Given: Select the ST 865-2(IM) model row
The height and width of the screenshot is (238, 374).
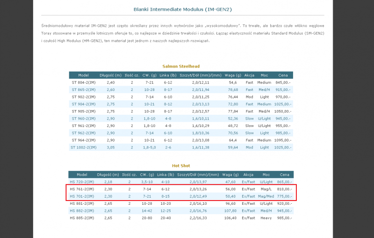Looking at the screenshot, I should (83, 89).
